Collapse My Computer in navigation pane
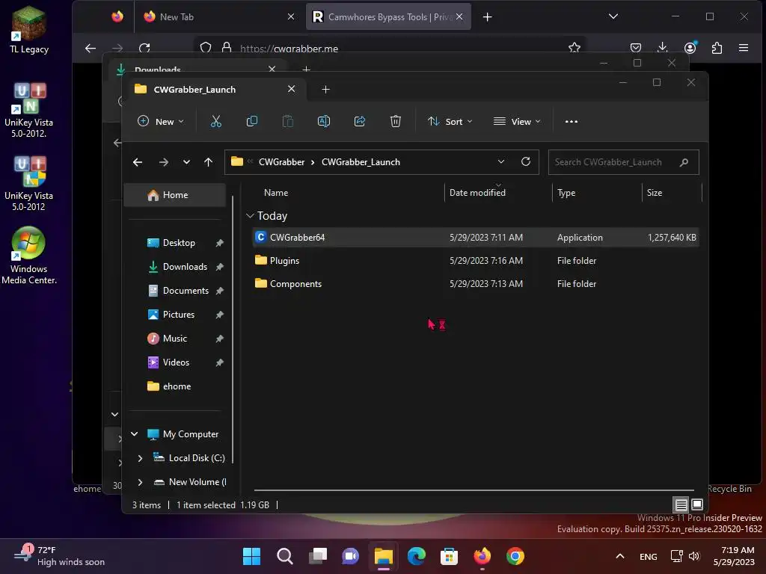The height and width of the screenshot is (574, 766). click(135, 433)
